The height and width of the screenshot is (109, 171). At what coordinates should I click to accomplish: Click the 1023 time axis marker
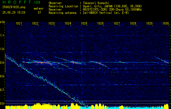(x=51, y=23)
